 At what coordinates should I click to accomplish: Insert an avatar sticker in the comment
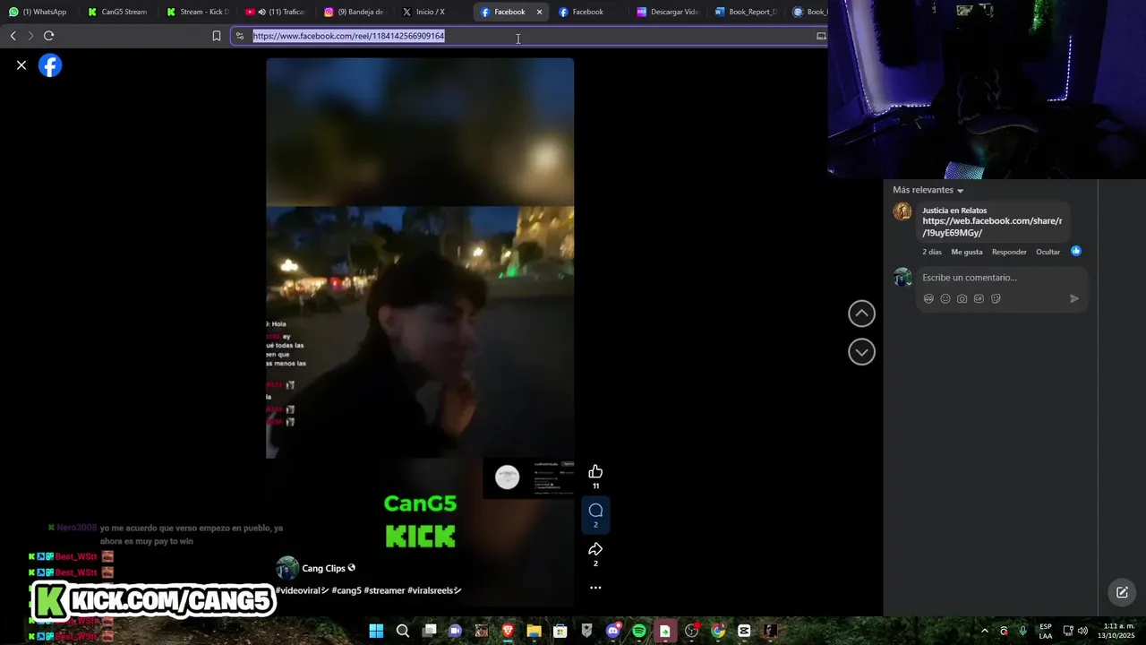click(x=928, y=298)
